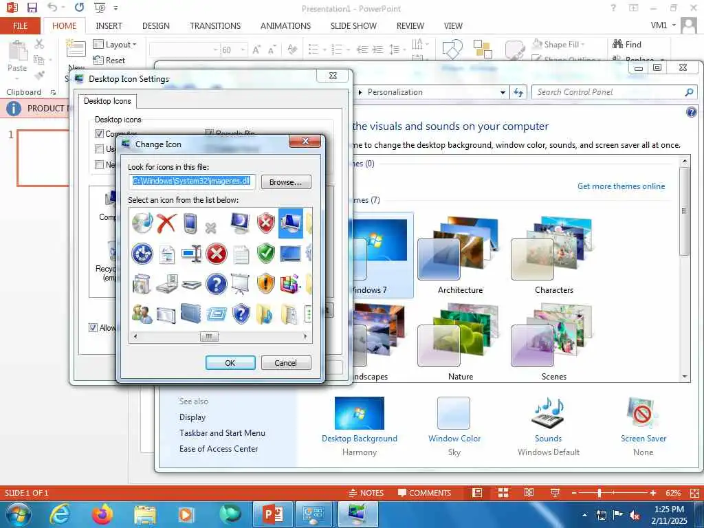Open the ANIMATIONS tab
The image size is (704, 528).
[x=285, y=25]
